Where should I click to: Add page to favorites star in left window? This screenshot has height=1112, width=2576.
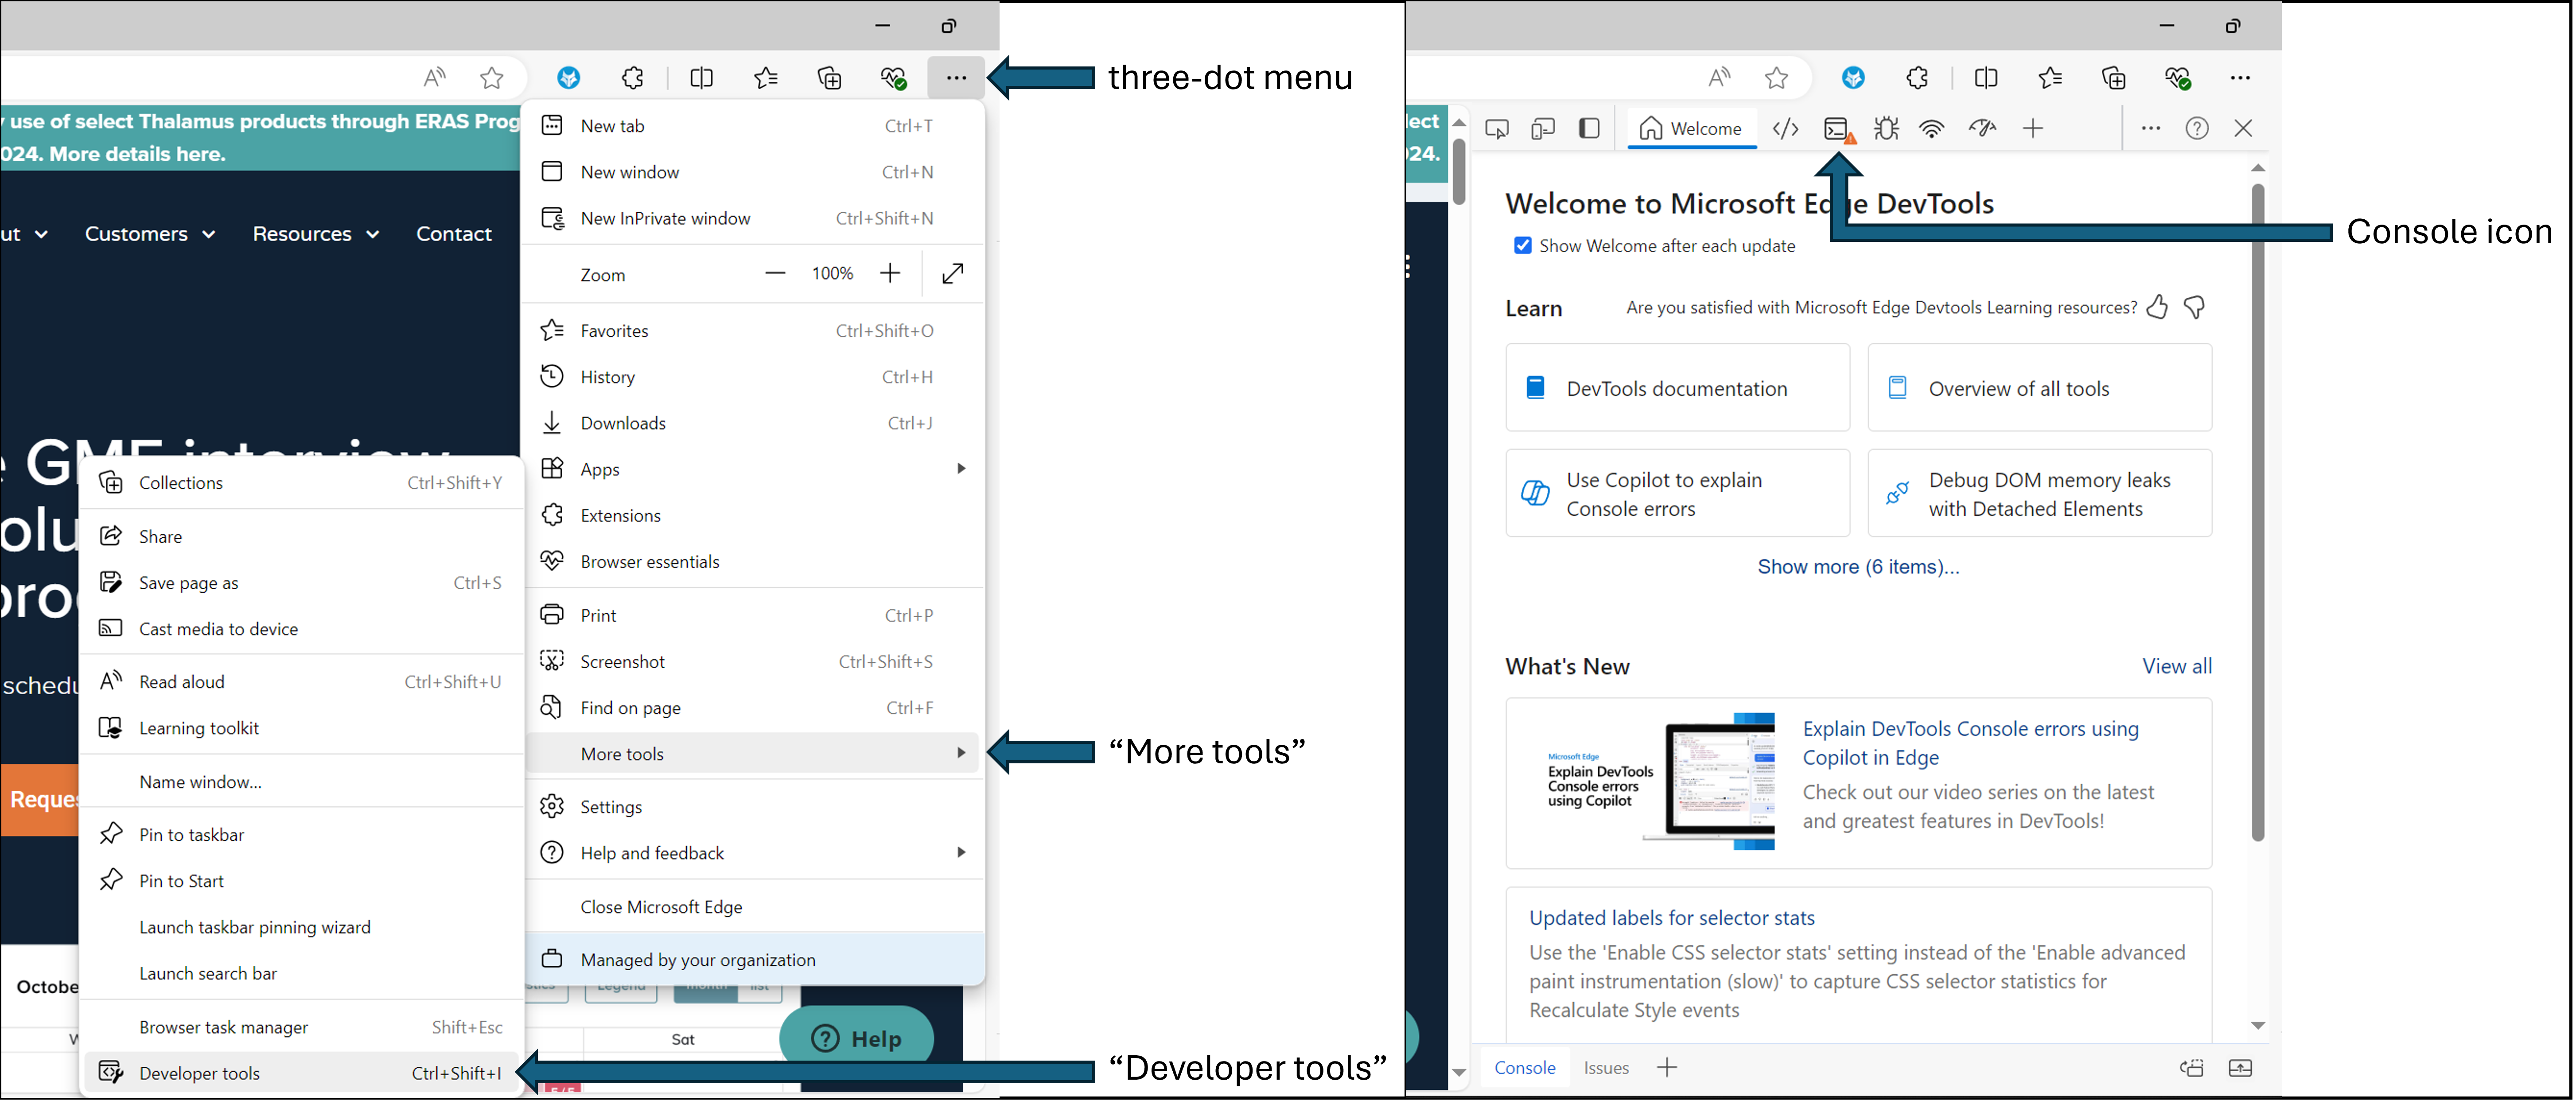491,77
